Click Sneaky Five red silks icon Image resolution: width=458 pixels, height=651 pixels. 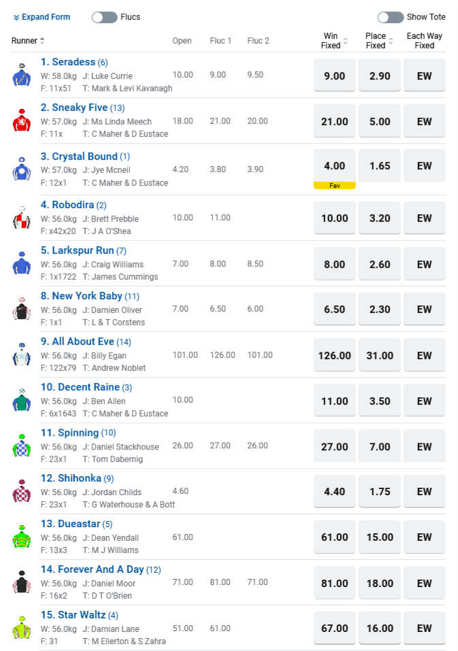pyautogui.click(x=22, y=120)
